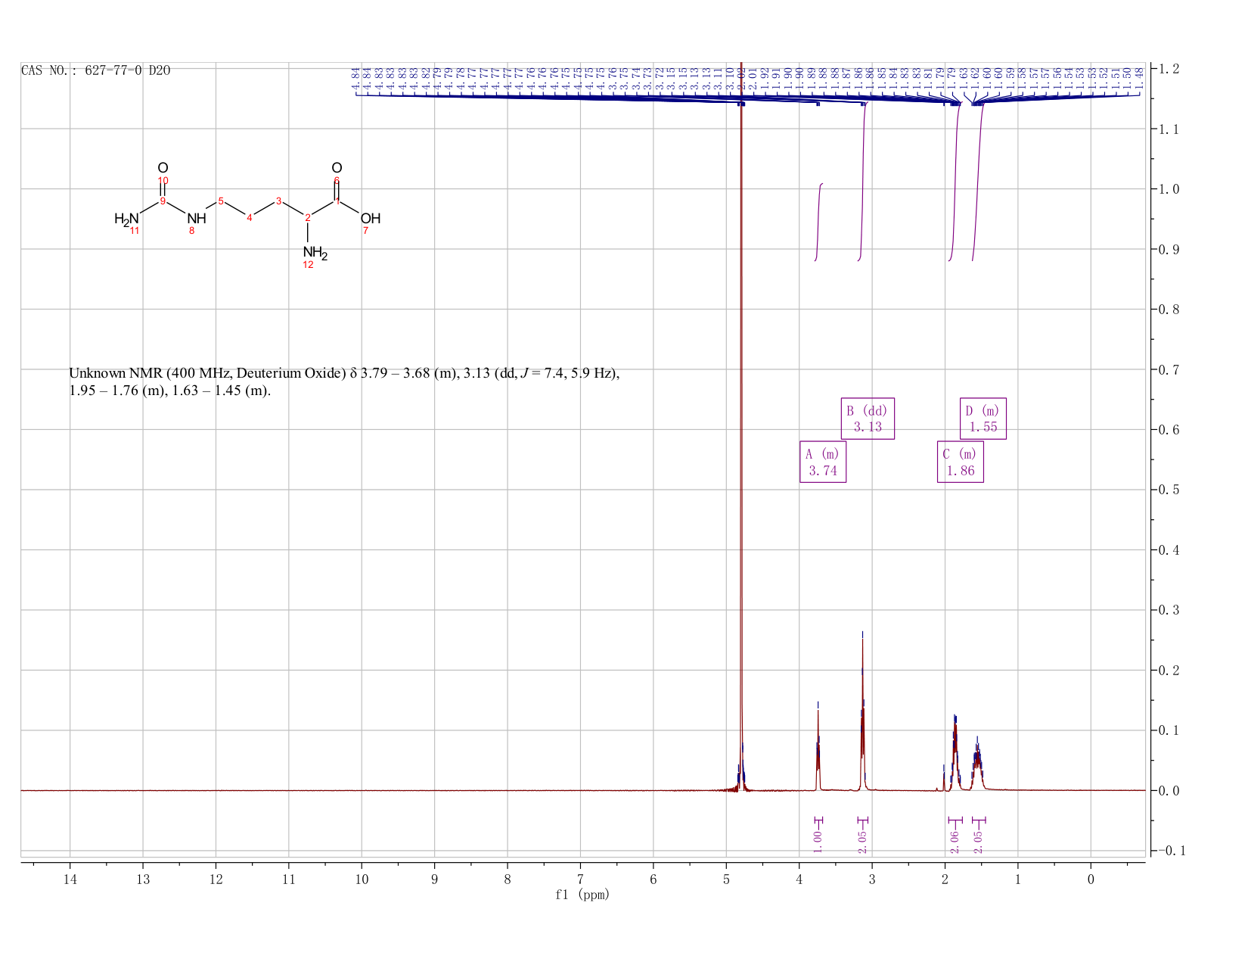
Task: Select multiplet box B (dd) 3.13
Action: (868, 419)
